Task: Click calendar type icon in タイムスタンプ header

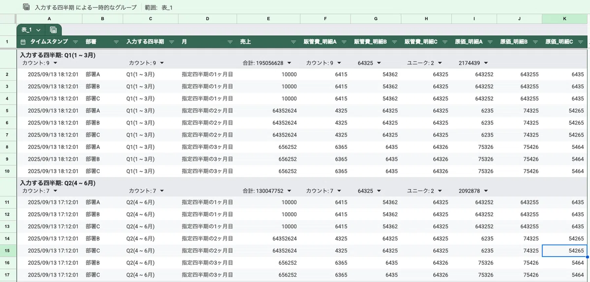Action: [x=23, y=42]
